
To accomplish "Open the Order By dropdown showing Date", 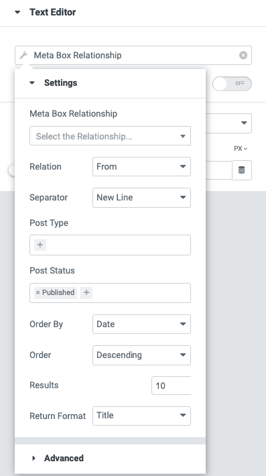I will [141, 324].
